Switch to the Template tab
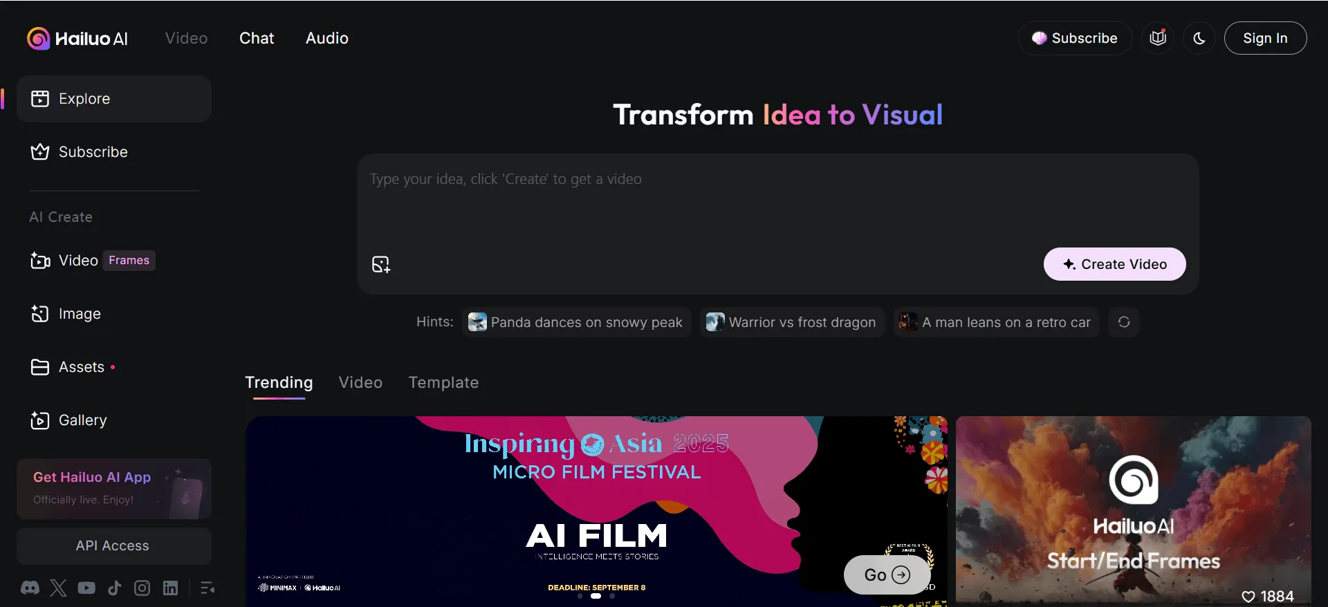1328x607 pixels. pyautogui.click(x=443, y=382)
